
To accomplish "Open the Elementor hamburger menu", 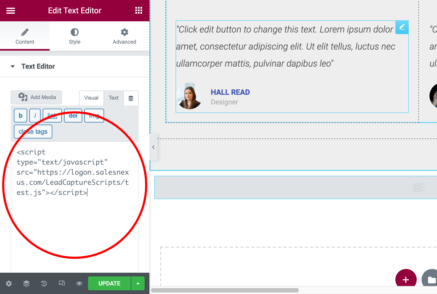I will coord(11,11).
